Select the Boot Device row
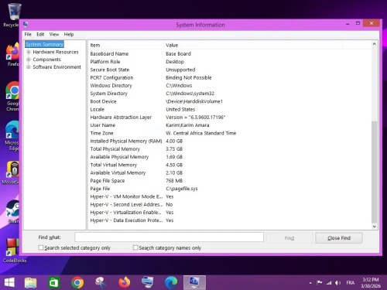The height and width of the screenshot is (290, 387). [x=230, y=101]
